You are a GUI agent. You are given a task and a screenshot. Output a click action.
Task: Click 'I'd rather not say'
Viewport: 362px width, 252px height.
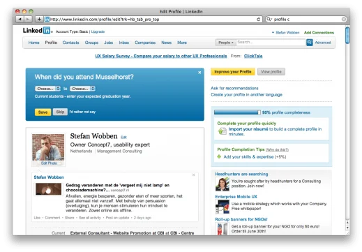coord(82,112)
